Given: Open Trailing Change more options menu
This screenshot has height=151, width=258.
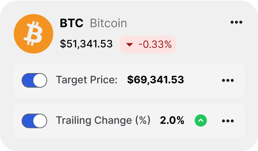Looking at the screenshot, I should pos(228,121).
